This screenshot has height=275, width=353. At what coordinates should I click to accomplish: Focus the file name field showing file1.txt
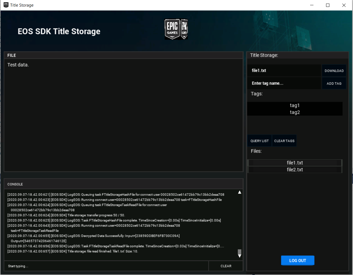pos(284,71)
